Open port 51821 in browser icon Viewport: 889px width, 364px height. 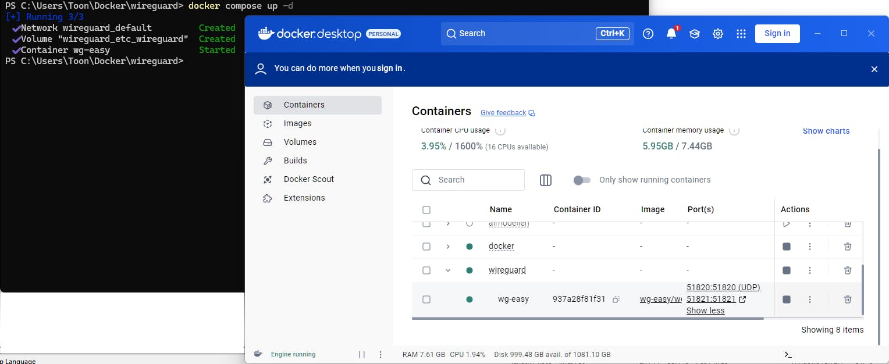pos(742,299)
